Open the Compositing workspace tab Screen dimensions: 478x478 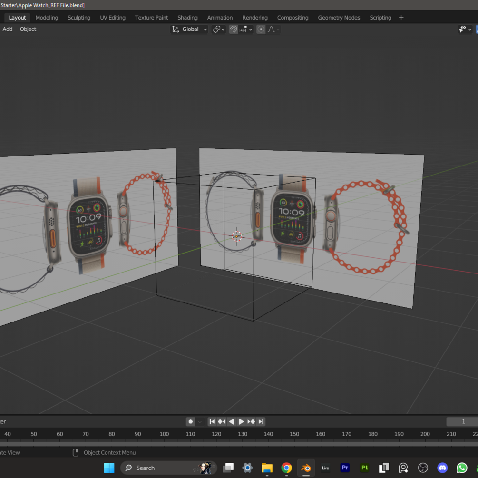click(x=293, y=18)
